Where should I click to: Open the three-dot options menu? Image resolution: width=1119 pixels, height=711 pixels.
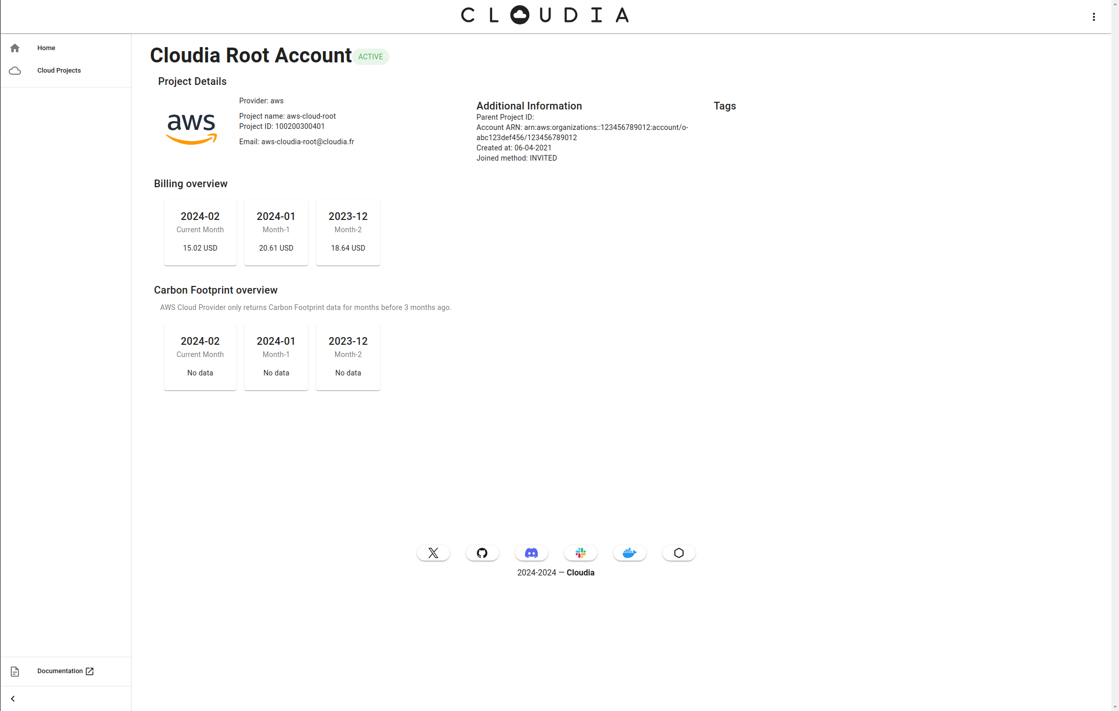(x=1093, y=17)
